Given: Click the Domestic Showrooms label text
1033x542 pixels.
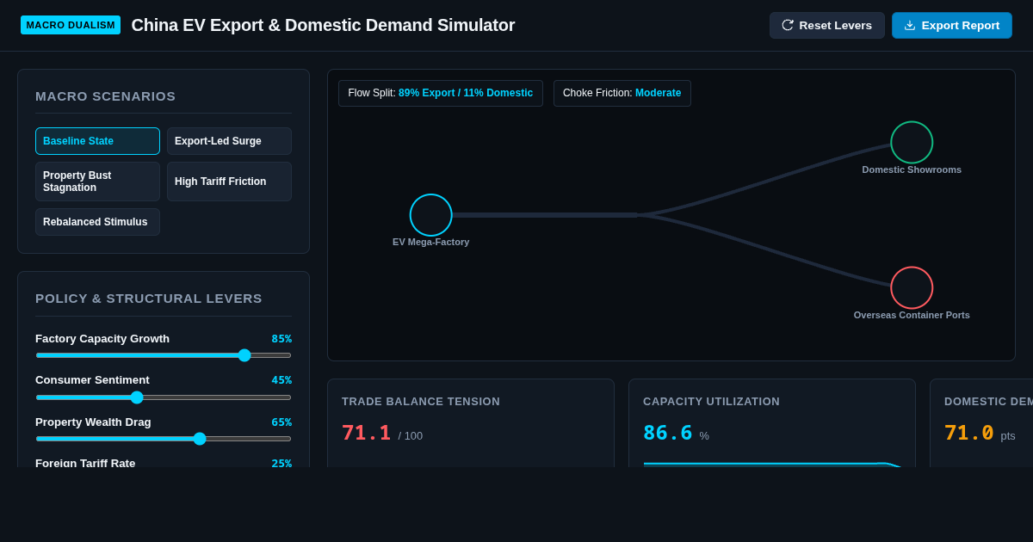Looking at the screenshot, I should coord(912,169).
